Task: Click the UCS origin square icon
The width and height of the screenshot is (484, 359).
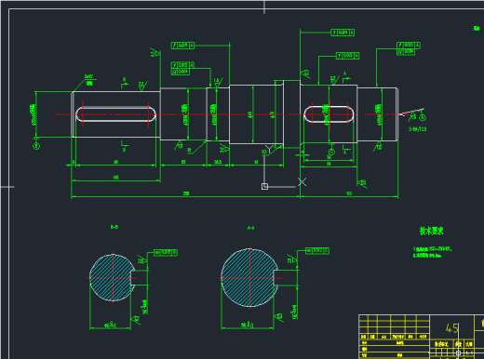Action: [264, 186]
